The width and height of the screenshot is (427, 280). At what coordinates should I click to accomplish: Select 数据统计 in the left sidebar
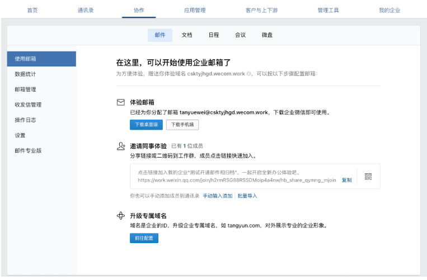point(26,74)
